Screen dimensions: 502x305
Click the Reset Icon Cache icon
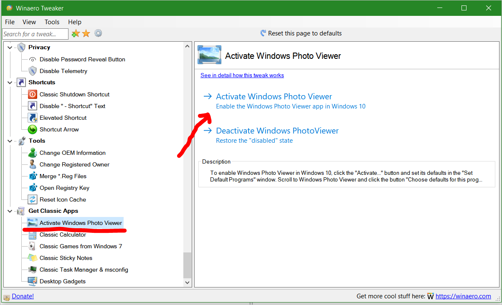click(33, 199)
